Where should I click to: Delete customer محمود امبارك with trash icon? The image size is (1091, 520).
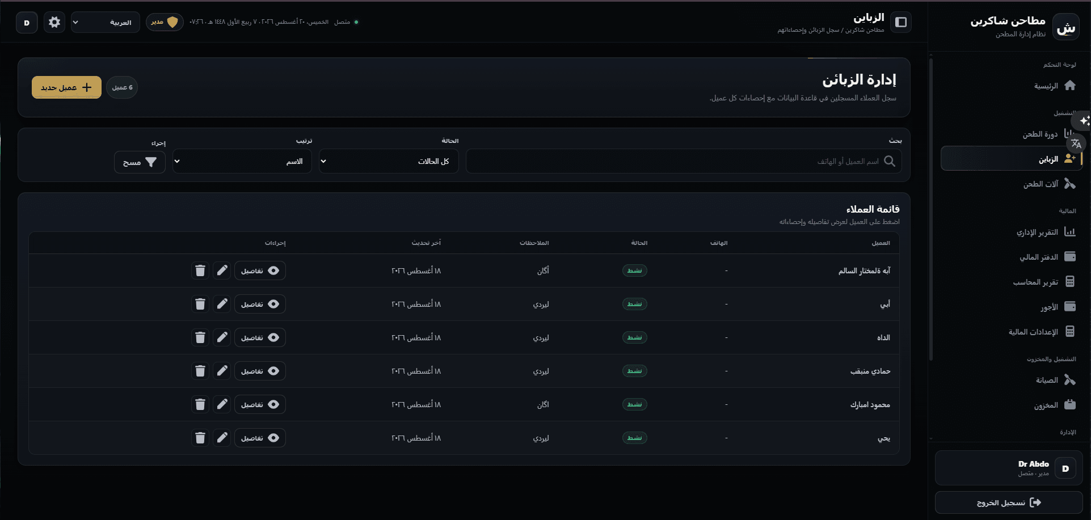(x=200, y=404)
